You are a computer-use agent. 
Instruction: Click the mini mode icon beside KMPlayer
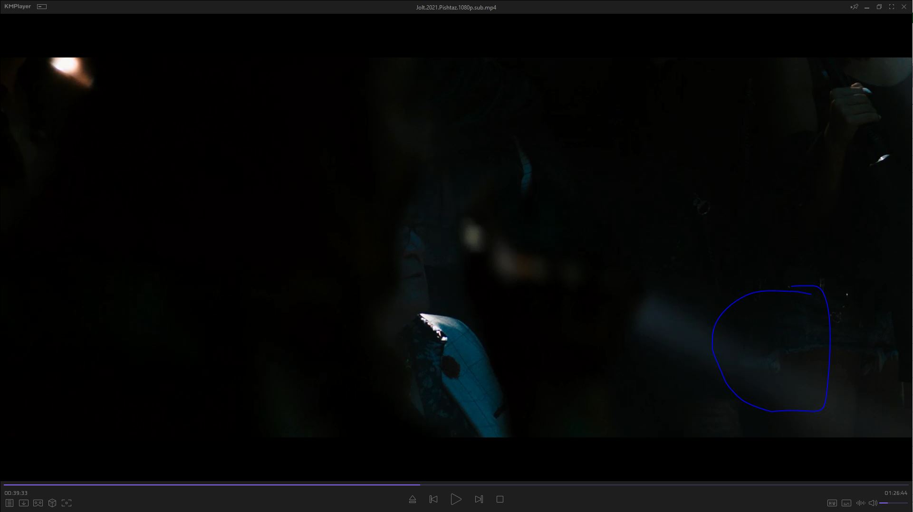pyautogui.click(x=42, y=7)
